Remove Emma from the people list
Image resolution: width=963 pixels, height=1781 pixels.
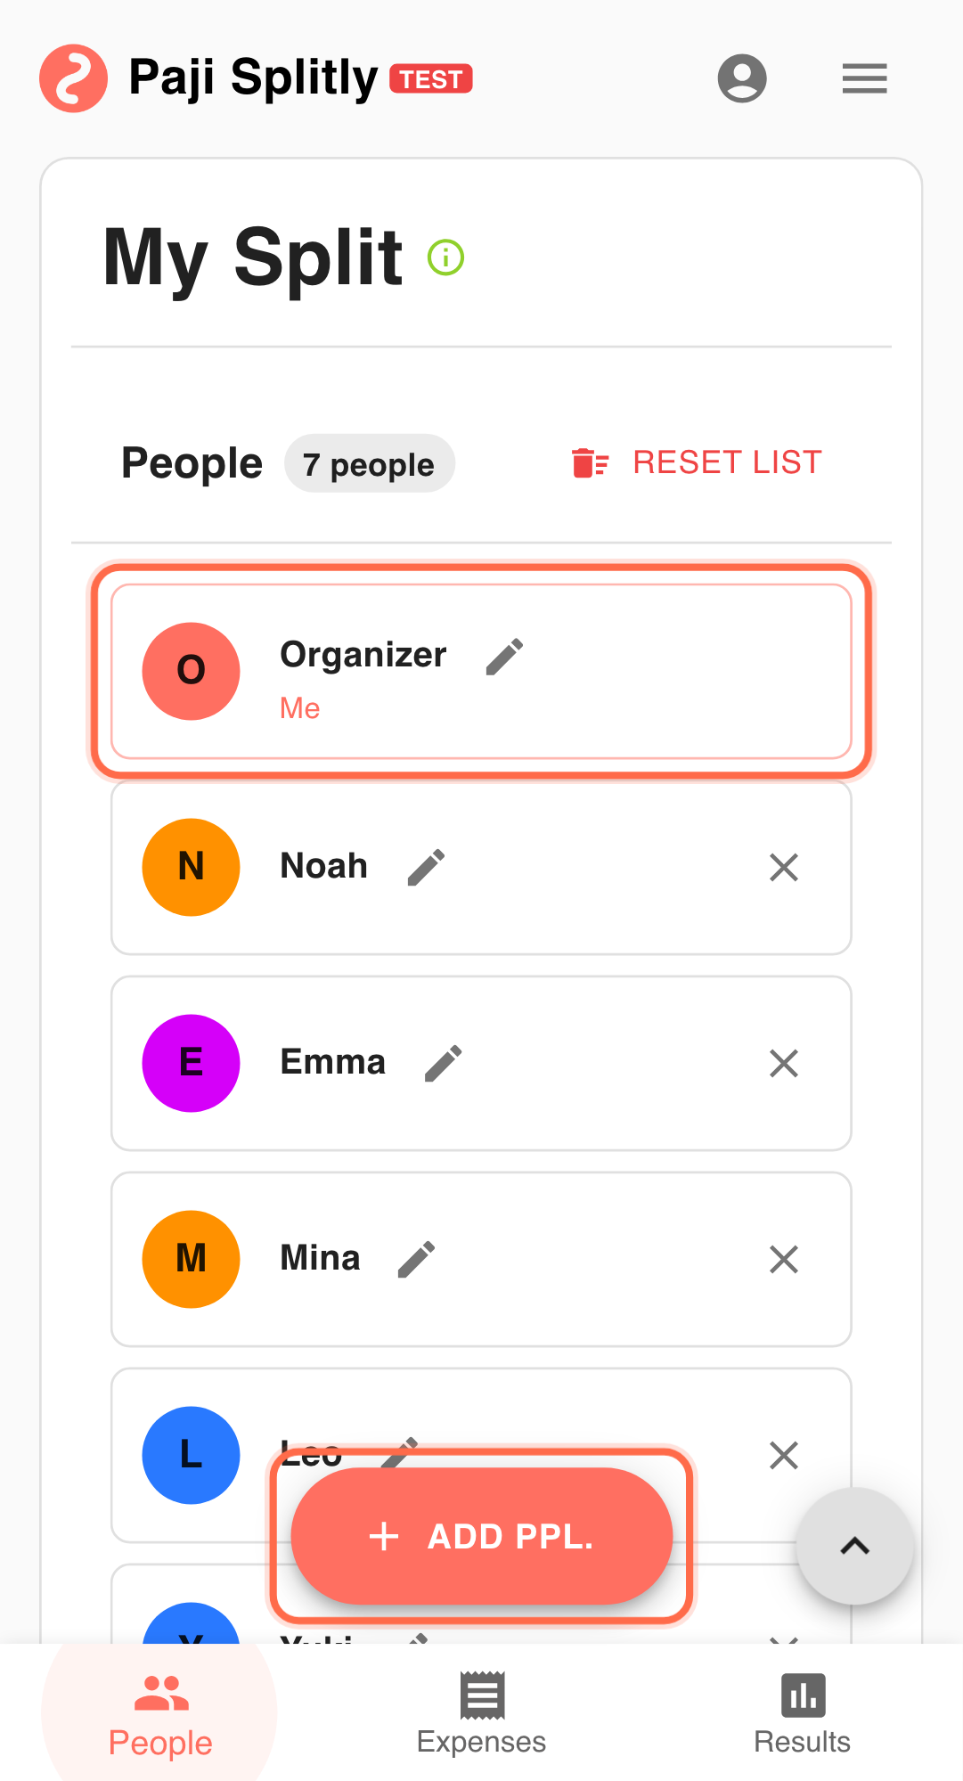783,1063
